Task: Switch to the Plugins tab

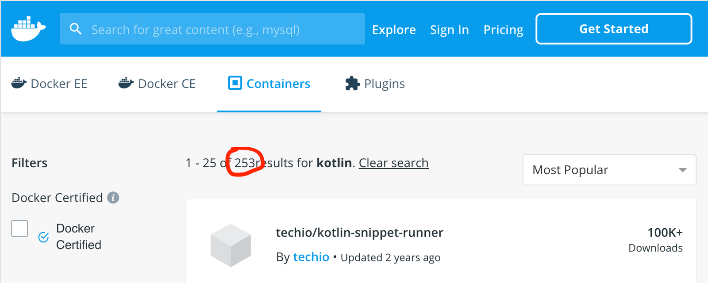Action: 375,84
